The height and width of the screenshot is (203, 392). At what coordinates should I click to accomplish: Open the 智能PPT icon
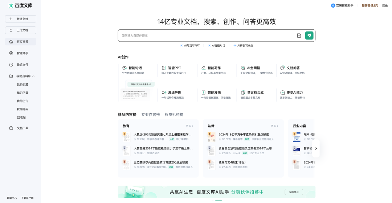pos(164,68)
